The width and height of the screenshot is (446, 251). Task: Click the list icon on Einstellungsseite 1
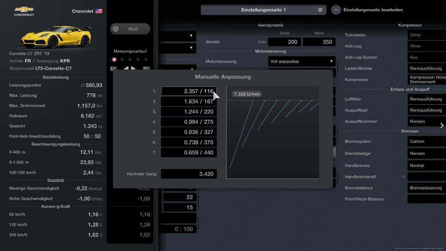(x=320, y=10)
